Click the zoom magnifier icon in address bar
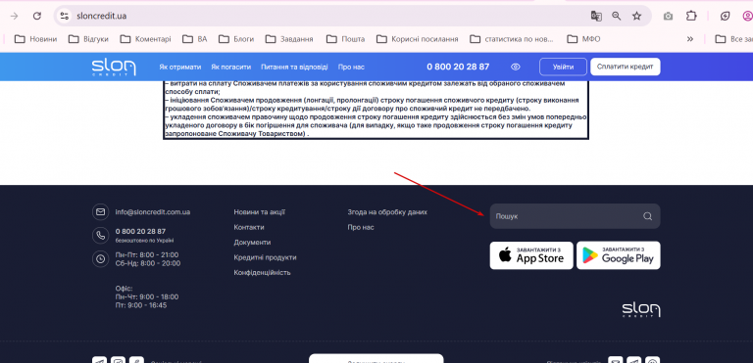This screenshot has height=363, width=753. 616,16
